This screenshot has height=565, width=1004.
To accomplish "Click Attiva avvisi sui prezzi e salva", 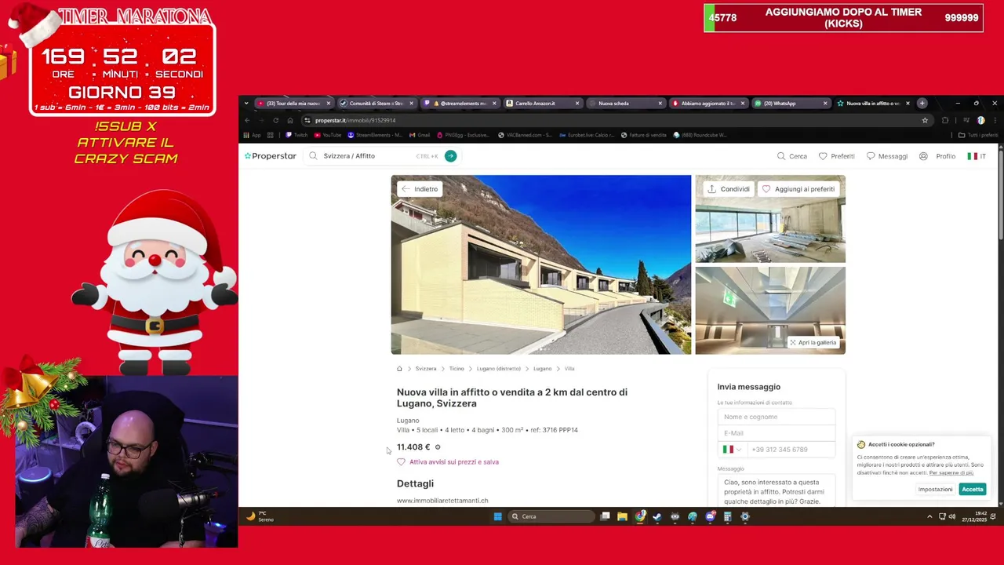I will click(448, 462).
